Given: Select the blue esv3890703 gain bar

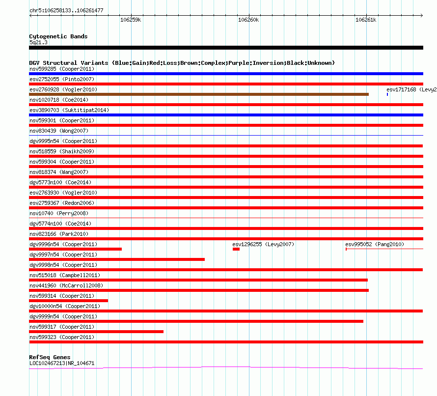Looking at the screenshot, I should coord(226,115).
